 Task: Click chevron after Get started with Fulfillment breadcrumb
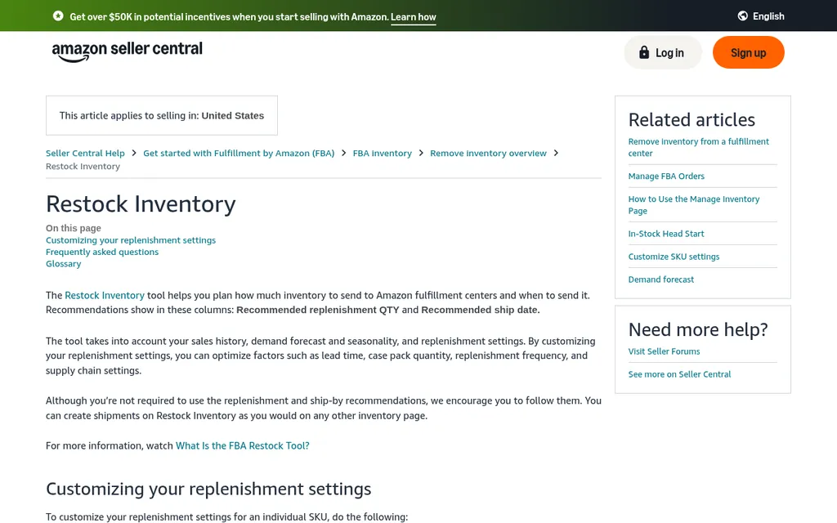(x=344, y=153)
